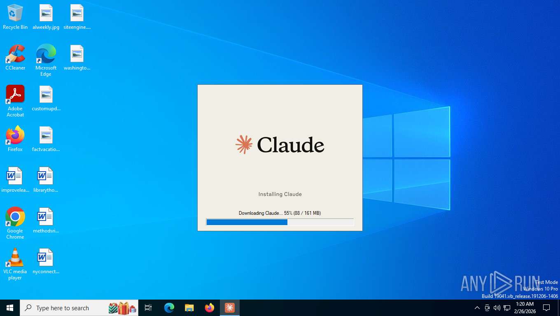
Task: Click the Claude starburst logo in installer
Action: [x=244, y=145]
